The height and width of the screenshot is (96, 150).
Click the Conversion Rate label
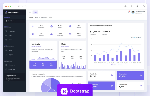coord(36,46)
